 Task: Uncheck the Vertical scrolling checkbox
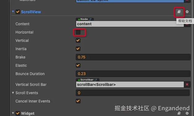tap(78, 41)
